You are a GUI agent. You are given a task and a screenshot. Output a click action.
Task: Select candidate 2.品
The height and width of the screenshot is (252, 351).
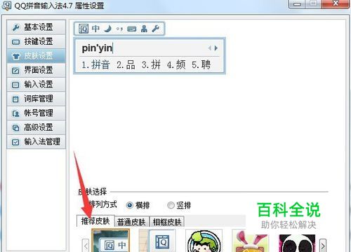[x=126, y=64]
